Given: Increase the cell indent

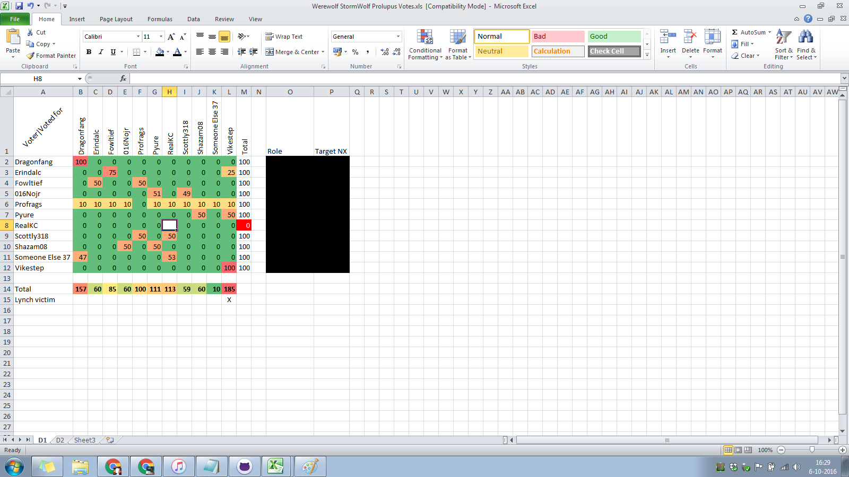Looking at the screenshot, I should coord(254,52).
